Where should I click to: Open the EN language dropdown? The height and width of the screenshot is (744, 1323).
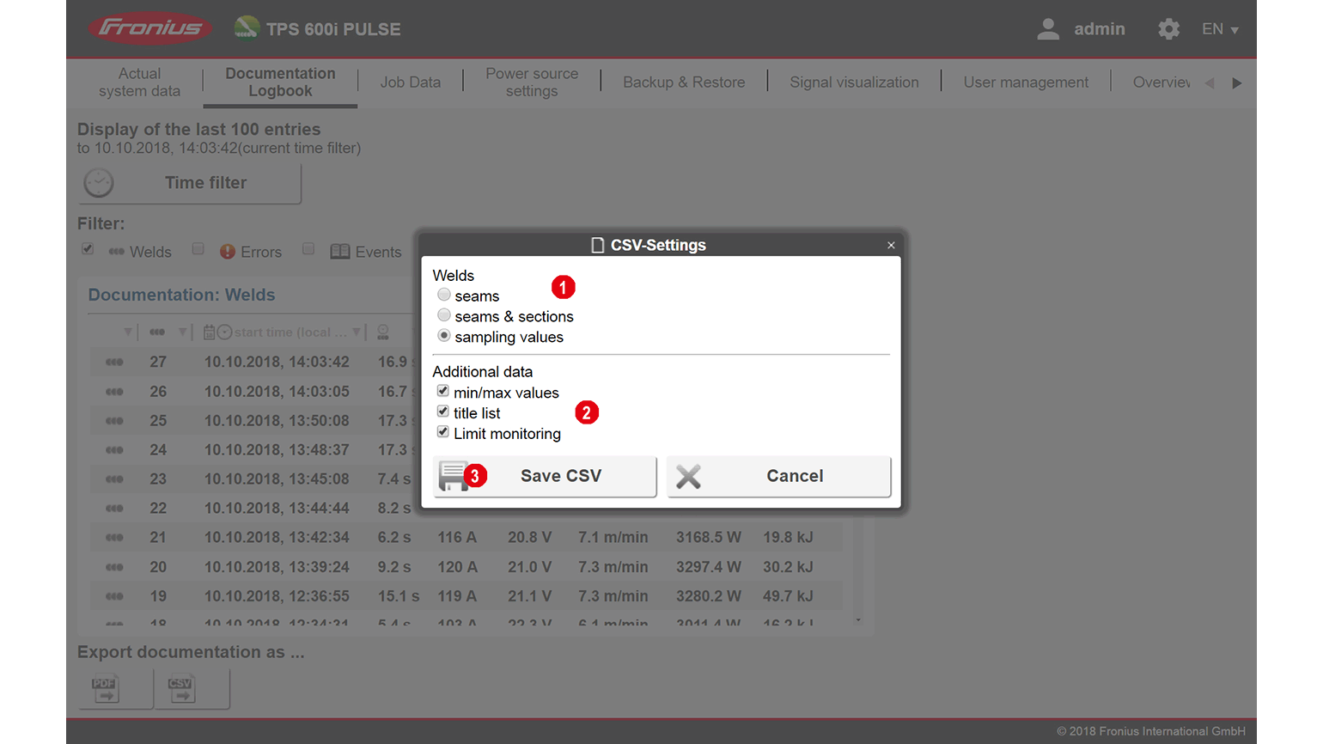(1220, 29)
